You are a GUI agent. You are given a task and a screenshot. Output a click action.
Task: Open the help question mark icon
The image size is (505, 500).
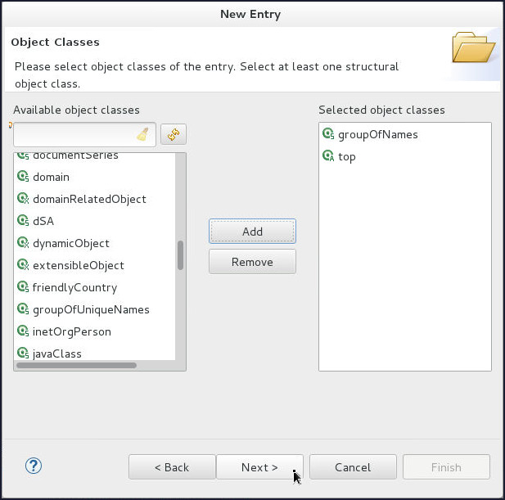[34, 466]
